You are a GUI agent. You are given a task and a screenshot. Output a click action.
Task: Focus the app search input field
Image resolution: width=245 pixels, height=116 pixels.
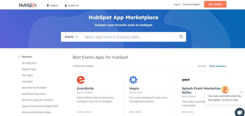pos(130,37)
